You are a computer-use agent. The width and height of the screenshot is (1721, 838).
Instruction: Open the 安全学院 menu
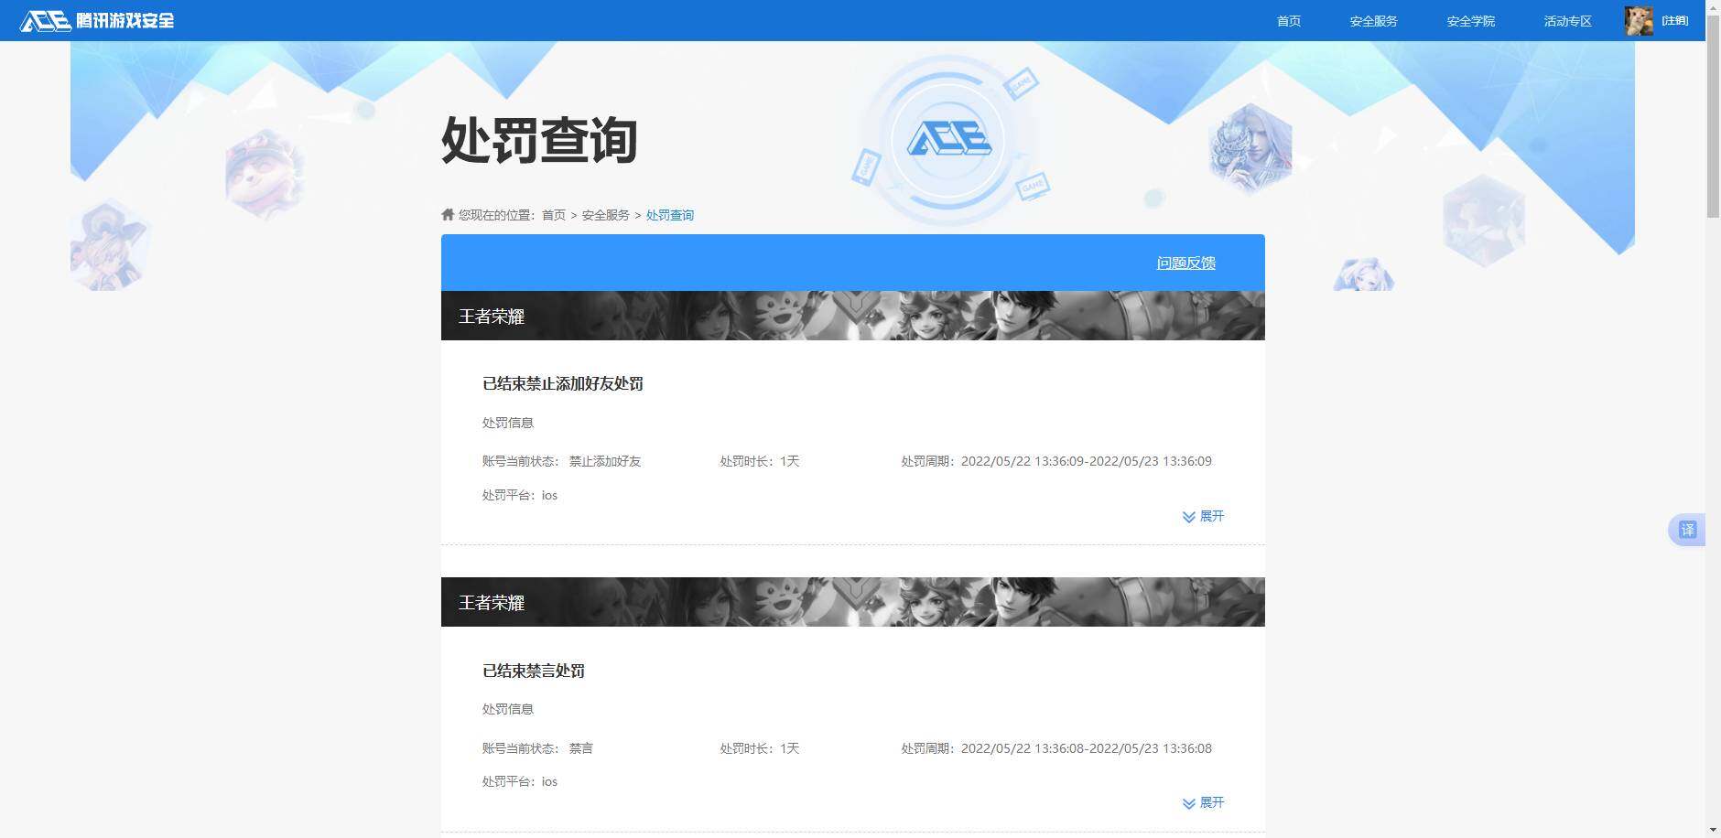1468,20
